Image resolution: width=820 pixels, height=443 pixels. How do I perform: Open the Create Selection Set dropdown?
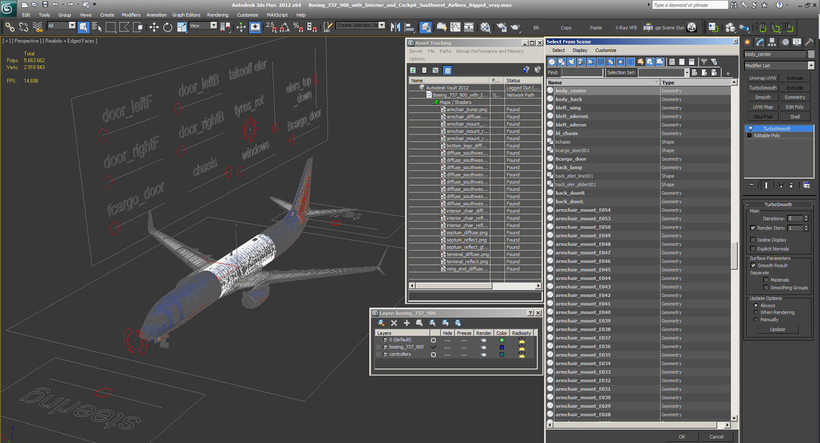[x=360, y=25]
